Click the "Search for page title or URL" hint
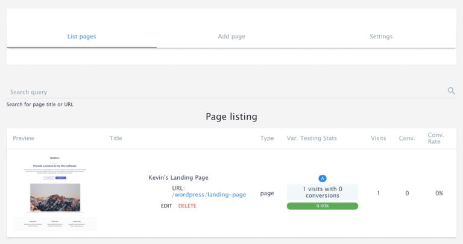Screen dimensions: 463x244 pyautogui.click(x=40, y=105)
